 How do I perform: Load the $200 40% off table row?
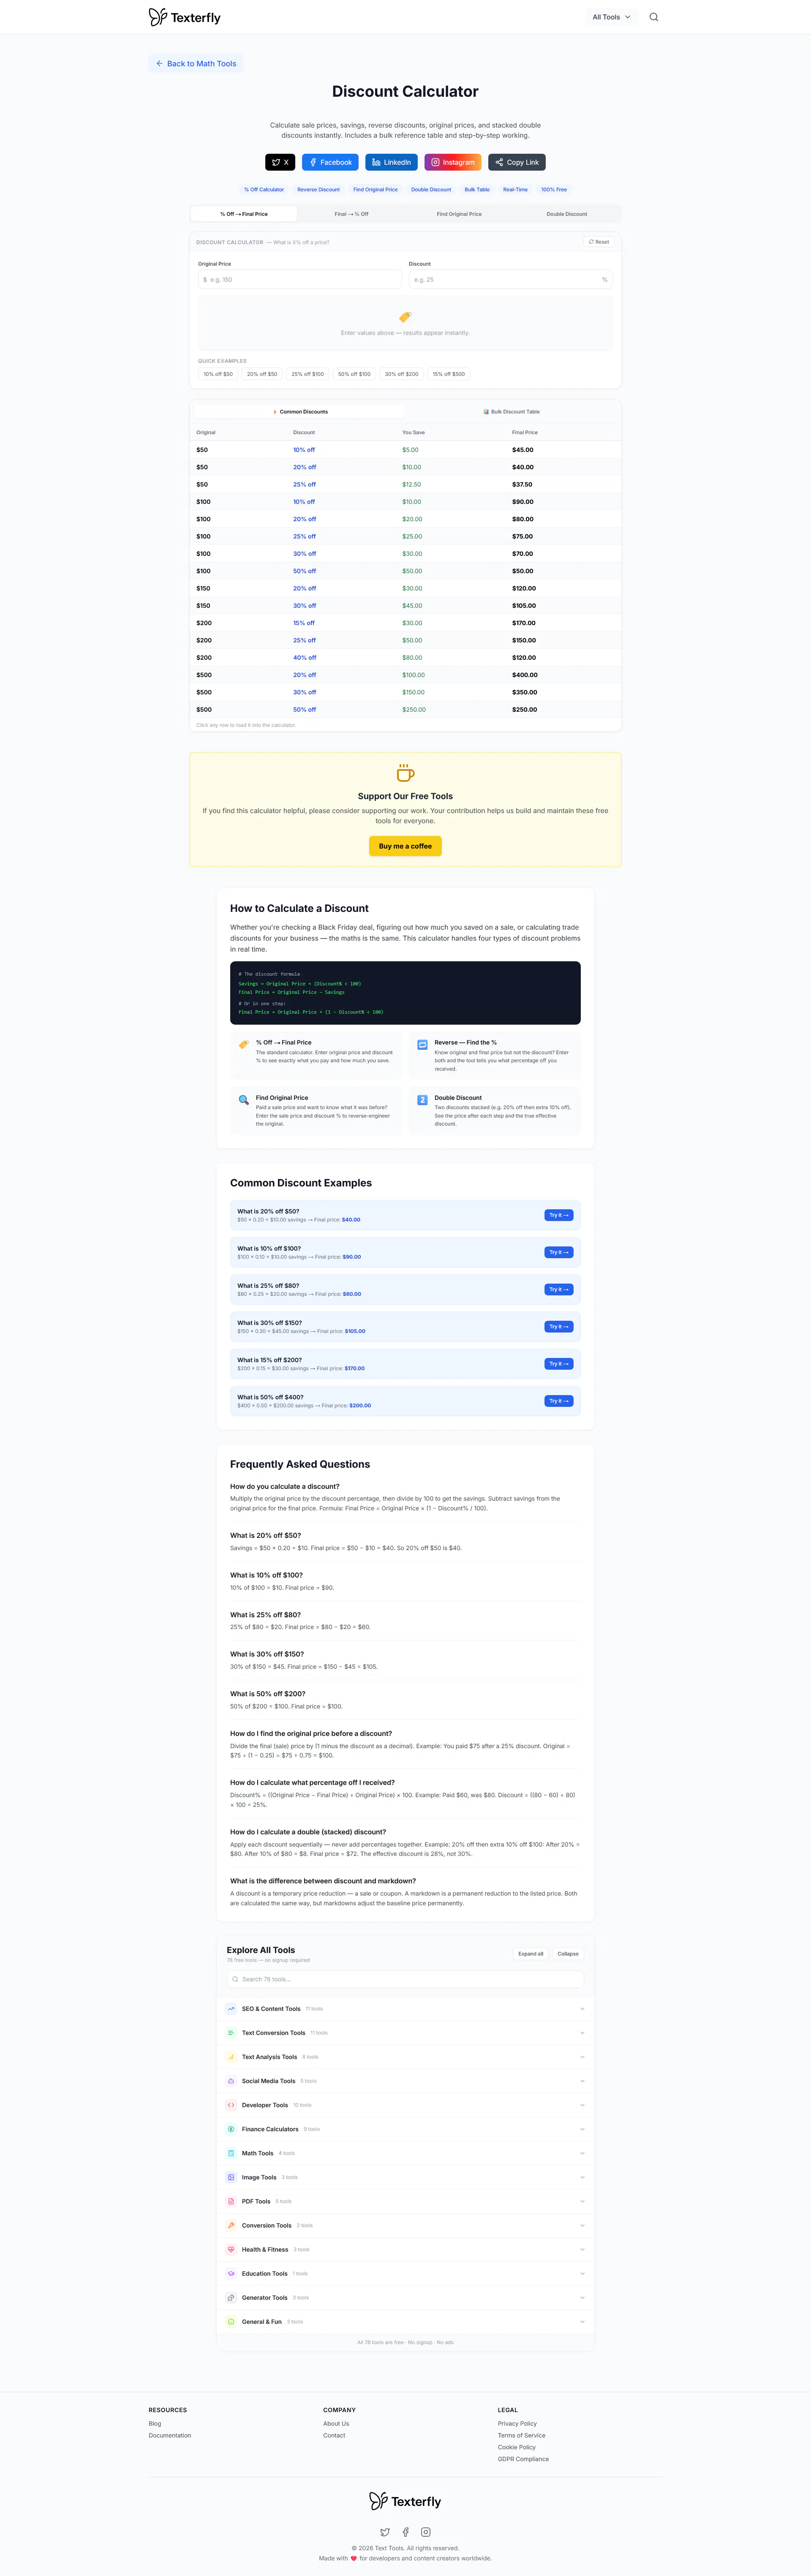coord(405,658)
